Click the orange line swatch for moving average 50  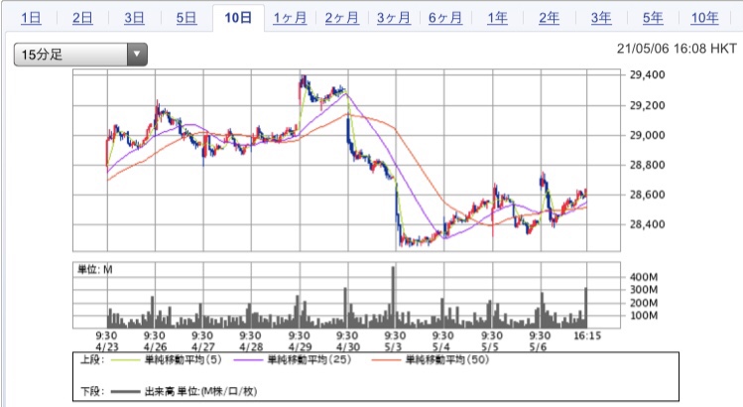click(x=386, y=360)
